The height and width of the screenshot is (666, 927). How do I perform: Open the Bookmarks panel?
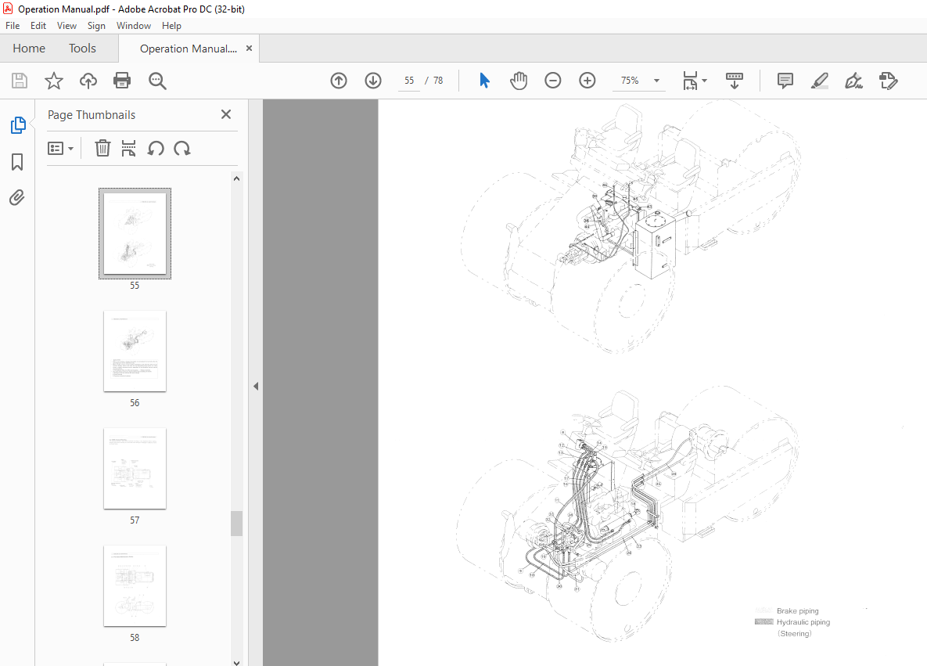(x=17, y=162)
